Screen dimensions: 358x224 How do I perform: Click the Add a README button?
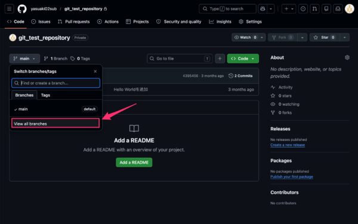pos(134,162)
